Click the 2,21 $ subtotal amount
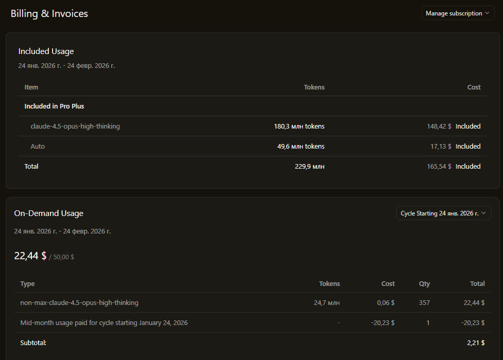Viewport: 503px width, 360px height. click(475, 343)
